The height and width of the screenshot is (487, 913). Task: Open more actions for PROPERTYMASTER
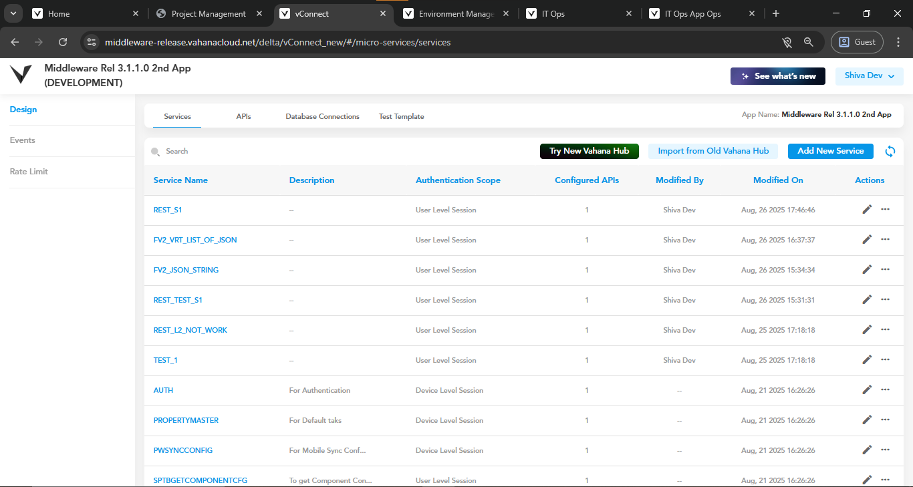point(886,420)
